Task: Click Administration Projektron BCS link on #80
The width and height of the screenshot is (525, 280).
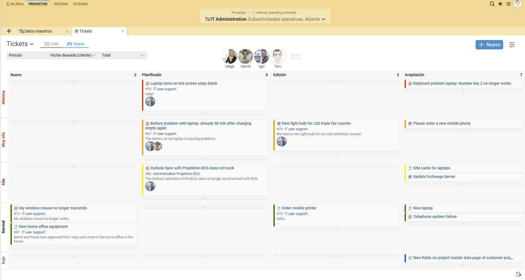Action: [176, 174]
